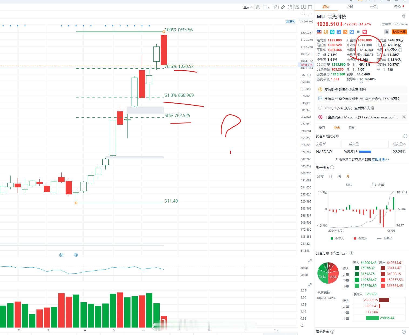Select the 主力大单 flow view

378,185
